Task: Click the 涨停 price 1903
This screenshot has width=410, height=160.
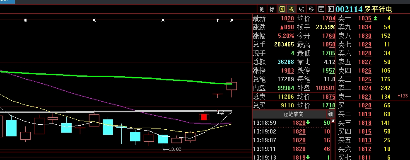Action: pos(287,71)
